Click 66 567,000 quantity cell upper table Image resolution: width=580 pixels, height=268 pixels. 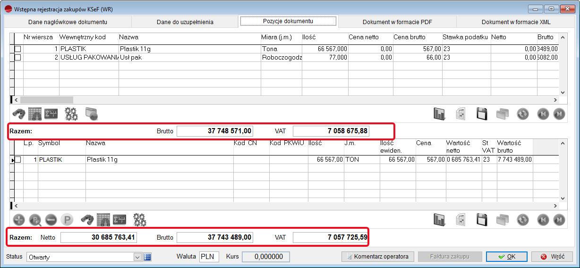pyautogui.click(x=325, y=49)
